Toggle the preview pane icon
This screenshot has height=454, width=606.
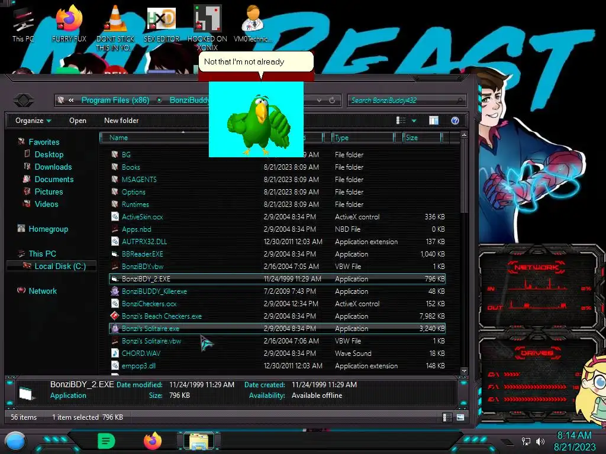[x=434, y=121]
